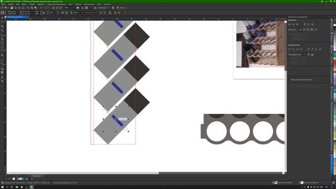Viewport: 336px width, 189px height.
Task: Click the Redo icon in standard toolbar
Action: pos(46,8)
